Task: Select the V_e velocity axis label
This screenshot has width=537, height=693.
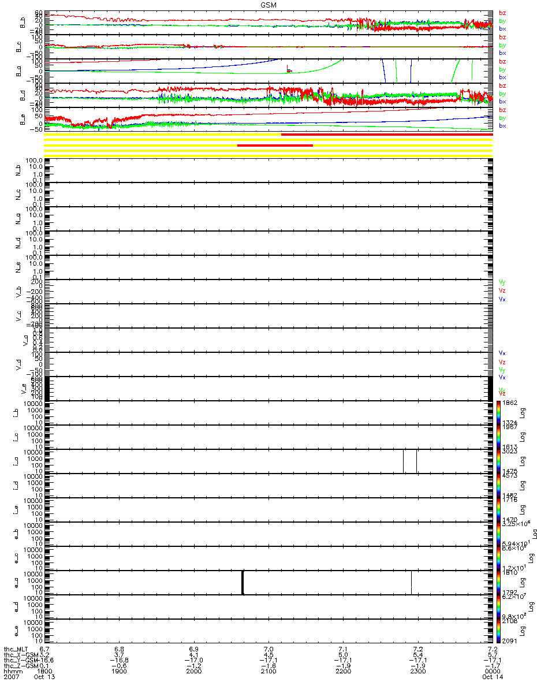Action: [x=23, y=389]
